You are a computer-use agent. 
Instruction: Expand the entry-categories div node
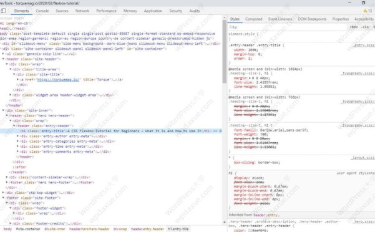(17, 142)
